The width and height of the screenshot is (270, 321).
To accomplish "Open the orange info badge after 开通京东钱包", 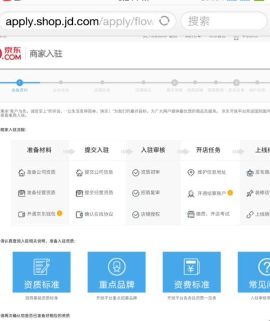I will (59, 213).
